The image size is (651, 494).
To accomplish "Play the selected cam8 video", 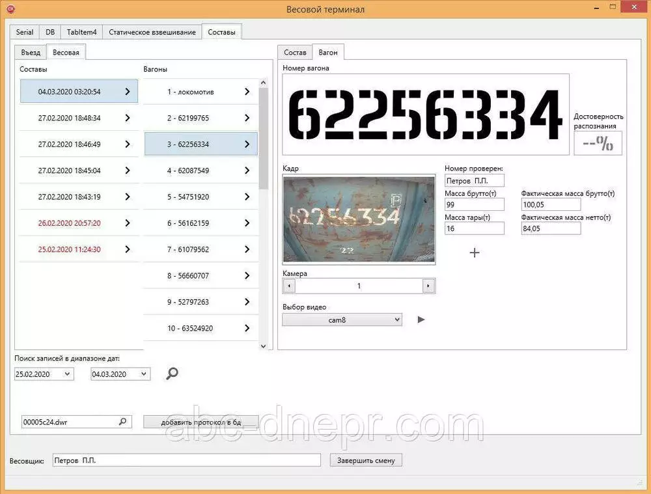I will [x=421, y=320].
